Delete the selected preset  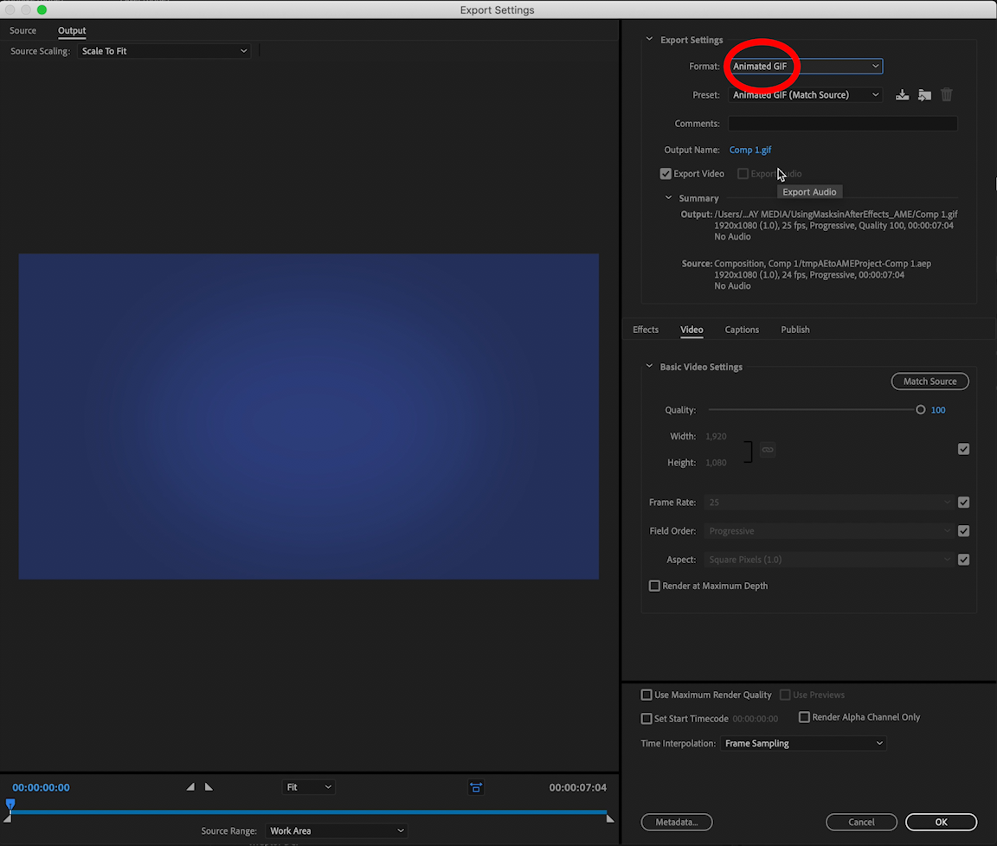pyautogui.click(x=946, y=94)
